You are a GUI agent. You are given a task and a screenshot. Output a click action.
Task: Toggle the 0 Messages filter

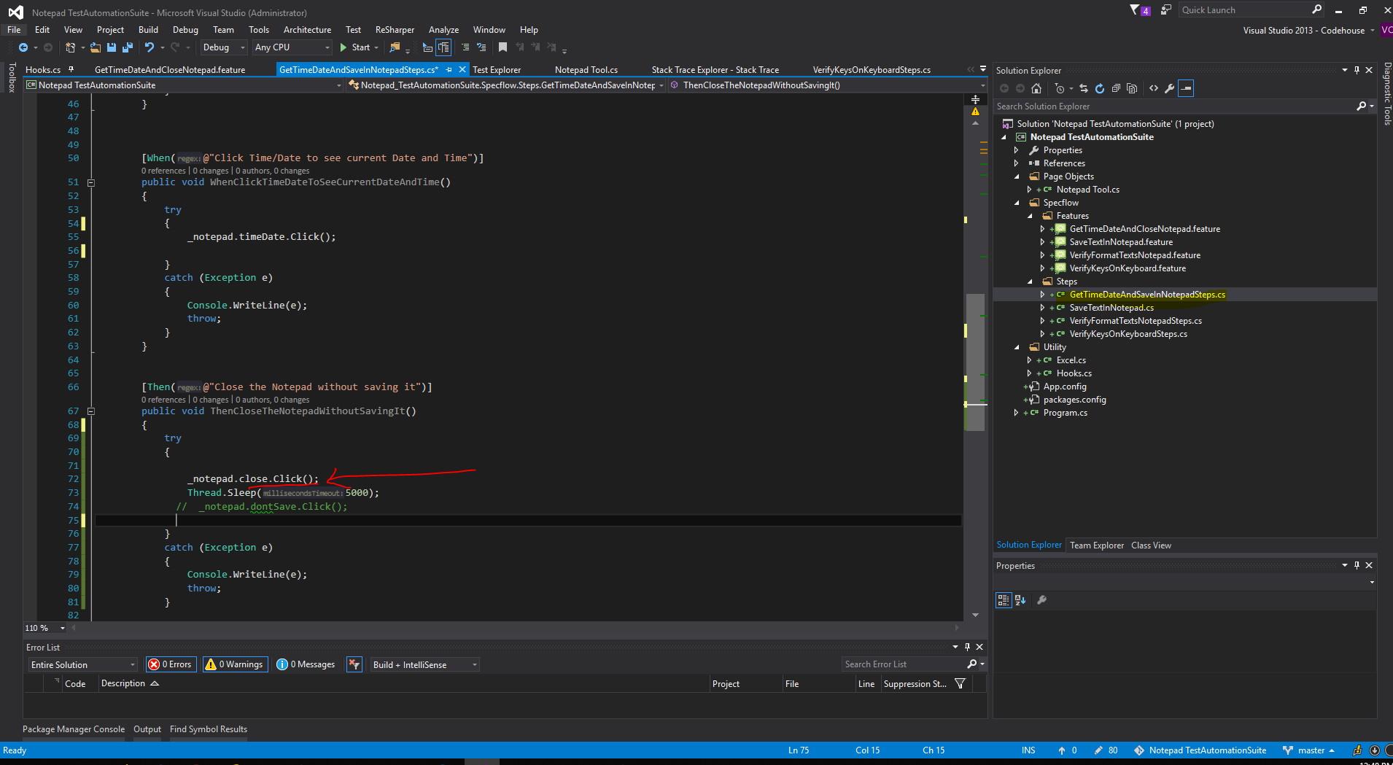click(x=307, y=664)
